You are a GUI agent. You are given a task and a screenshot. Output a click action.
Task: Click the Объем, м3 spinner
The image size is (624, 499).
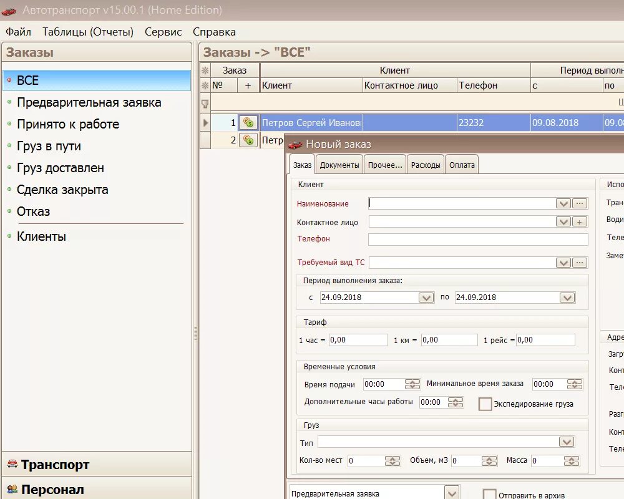click(489, 461)
